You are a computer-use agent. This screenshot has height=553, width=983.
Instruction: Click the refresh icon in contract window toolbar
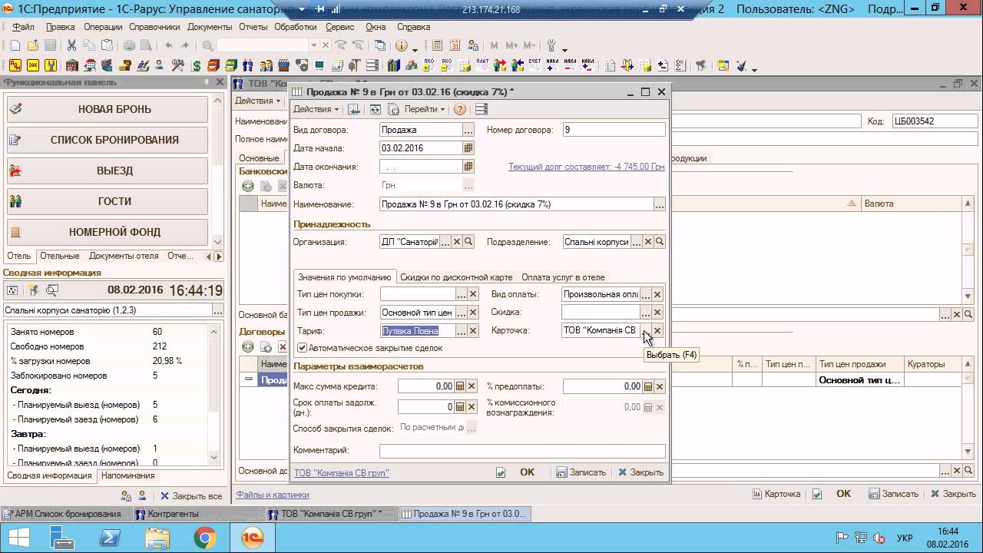click(x=376, y=109)
